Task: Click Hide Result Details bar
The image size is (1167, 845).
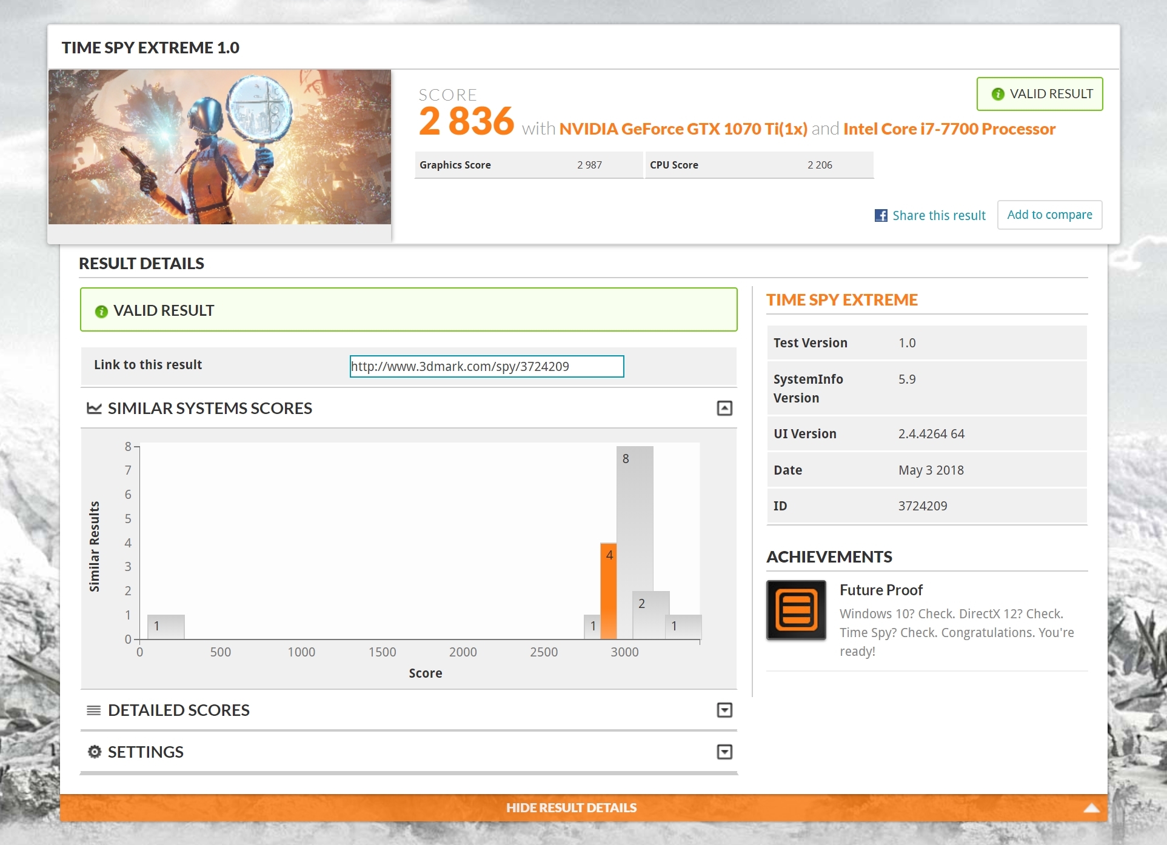Action: pyautogui.click(x=571, y=807)
